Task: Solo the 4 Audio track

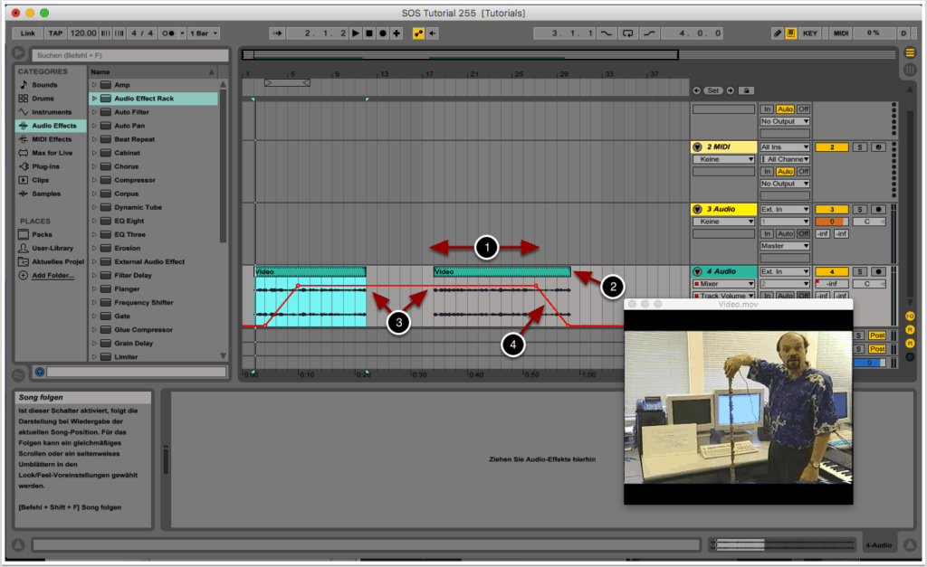Action: (x=862, y=271)
